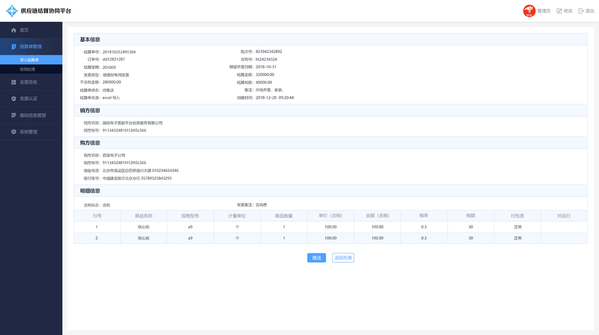Click the blue 推送 button
Image resolution: width=599 pixels, height=335 pixels.
point(317,258)
